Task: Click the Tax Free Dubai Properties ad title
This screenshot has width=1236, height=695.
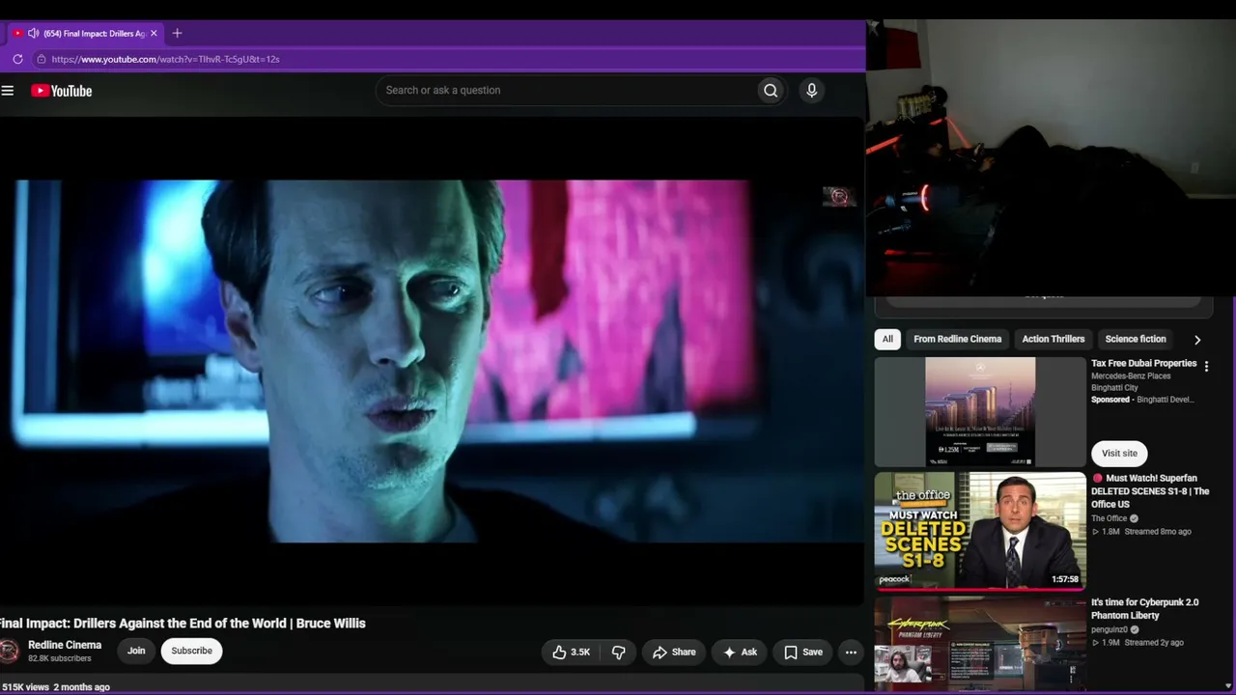Action: [1144, 364]
